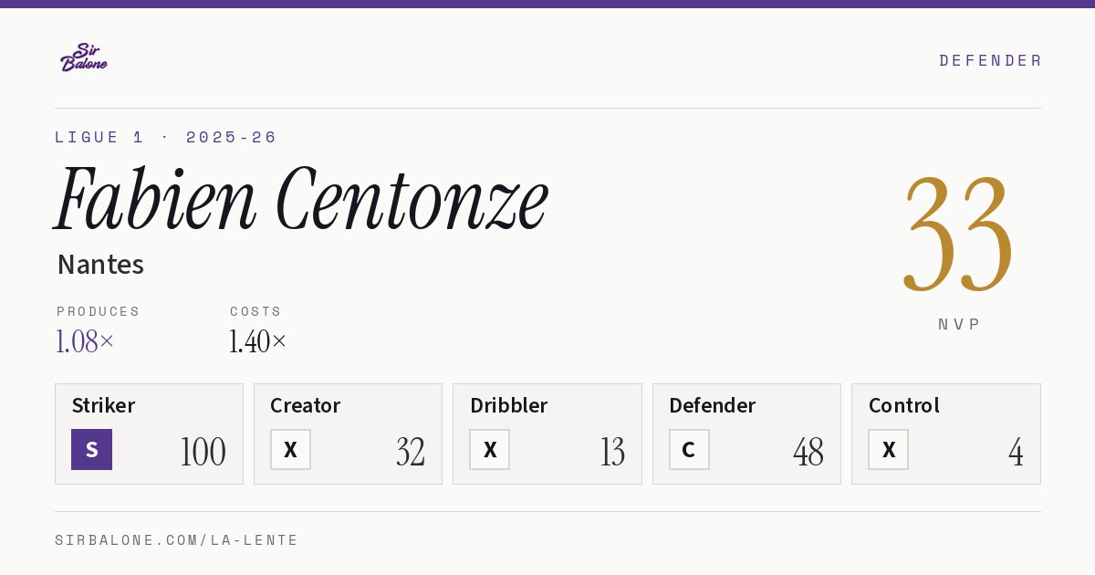Click the Sir Balone logo
This screenshot has height=575, width=1095.
pos(84,57)
